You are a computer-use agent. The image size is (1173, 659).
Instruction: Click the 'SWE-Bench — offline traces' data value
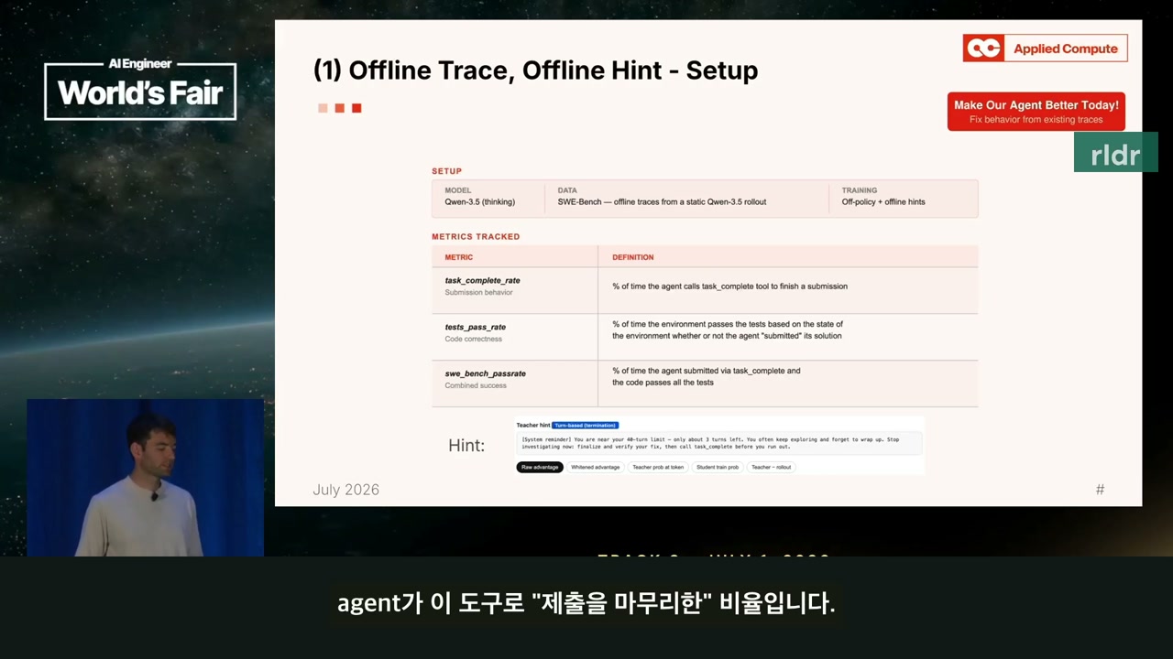662,201
